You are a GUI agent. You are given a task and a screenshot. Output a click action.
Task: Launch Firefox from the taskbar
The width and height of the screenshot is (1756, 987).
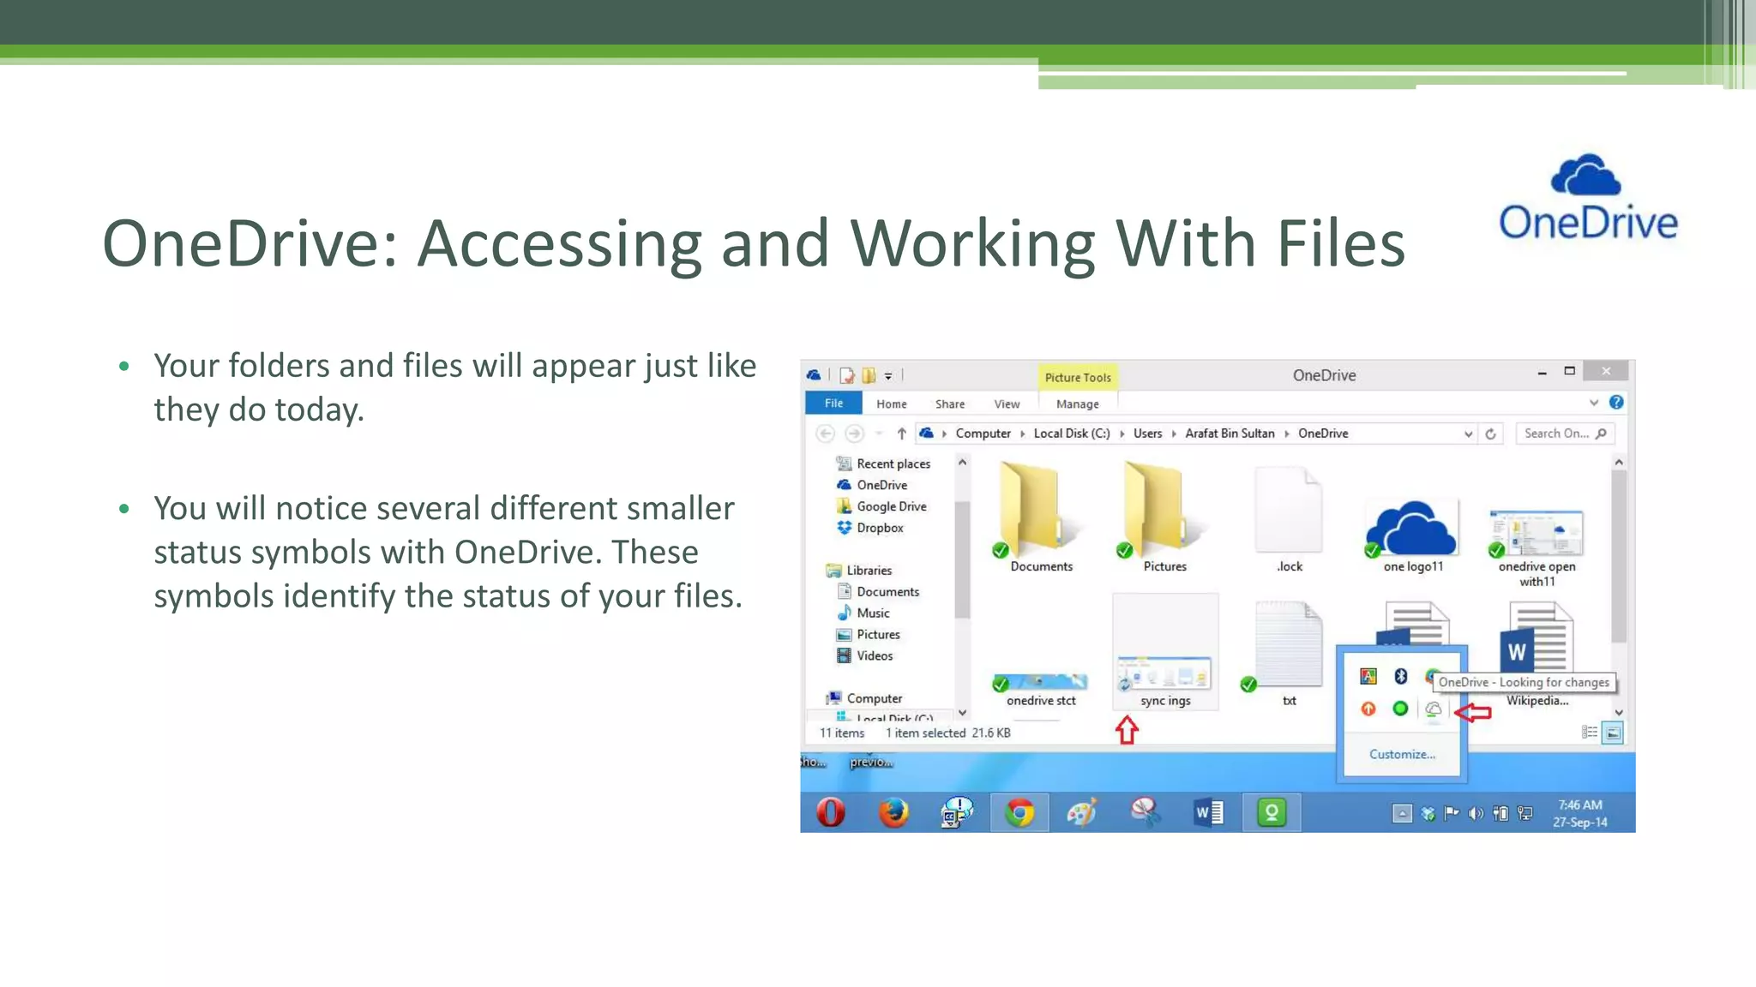pyautogui.click(x=893, y=812)
